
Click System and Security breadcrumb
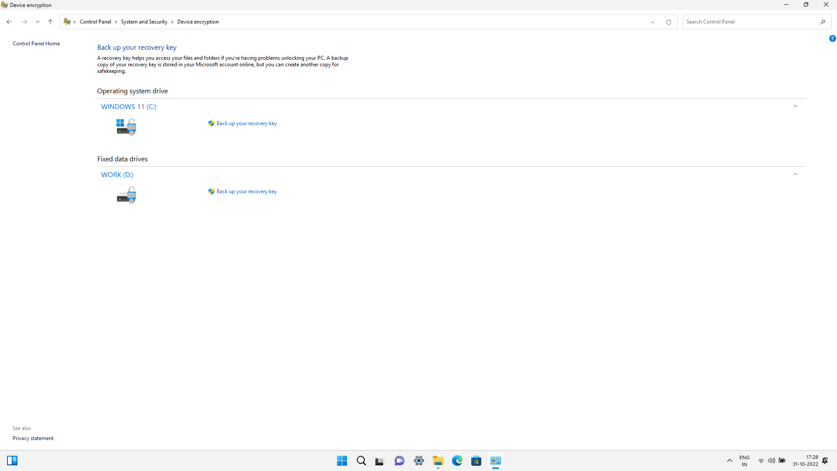144,22
